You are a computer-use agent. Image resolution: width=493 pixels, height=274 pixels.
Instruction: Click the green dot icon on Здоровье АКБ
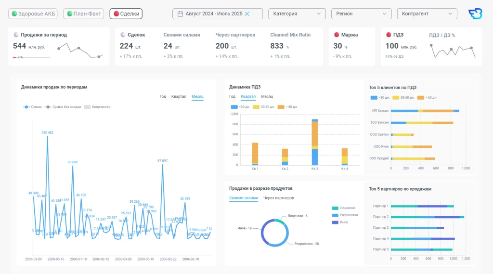tap(14, 14)
